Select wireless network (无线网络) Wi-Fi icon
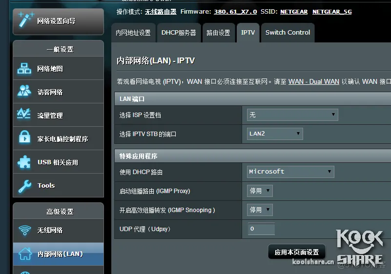This screenshot has height=274, width=391. 24,230
